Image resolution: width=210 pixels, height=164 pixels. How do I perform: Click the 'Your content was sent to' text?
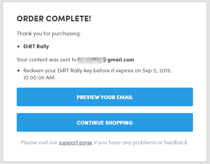pos(46,60)
